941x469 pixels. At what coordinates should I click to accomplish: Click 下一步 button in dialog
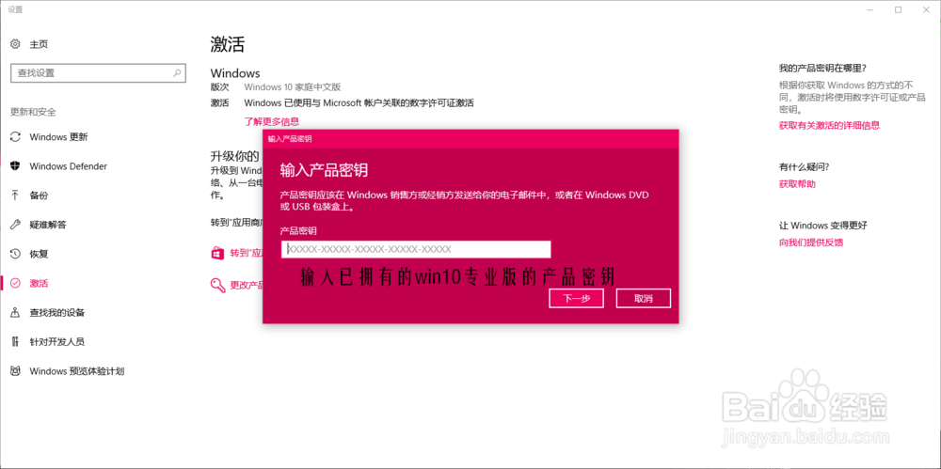576,298
